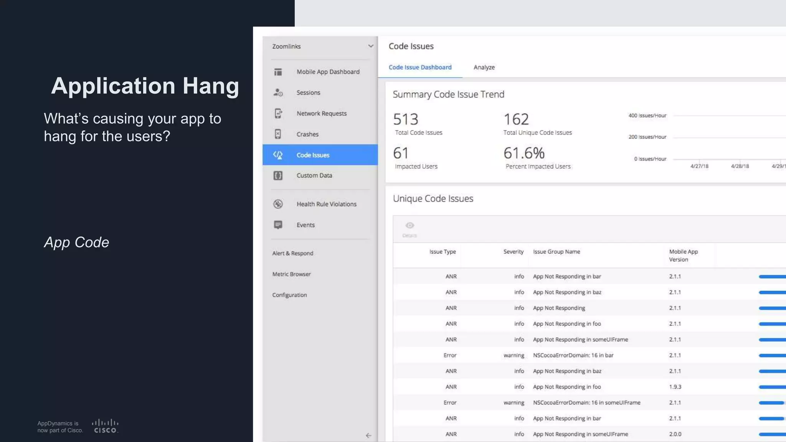Sort by Mobile App Version header
This screenshot has width=786, height=442.
(x=683, y=256)
